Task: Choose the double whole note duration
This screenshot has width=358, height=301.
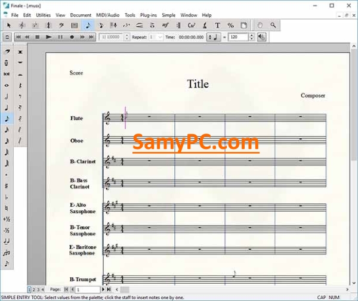Action: pos(7,74)
